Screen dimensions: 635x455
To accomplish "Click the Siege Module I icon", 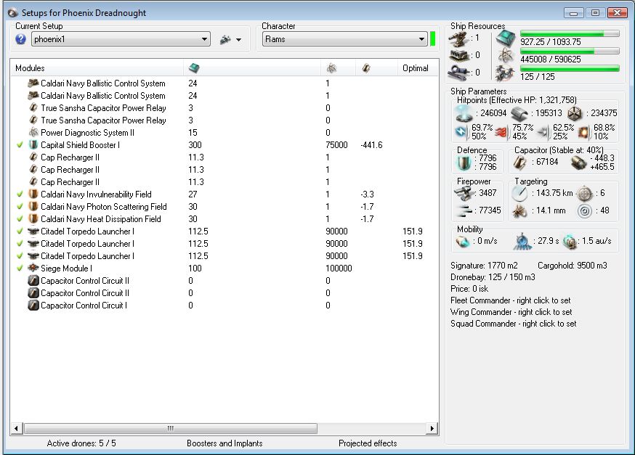I will click(33, 269).
